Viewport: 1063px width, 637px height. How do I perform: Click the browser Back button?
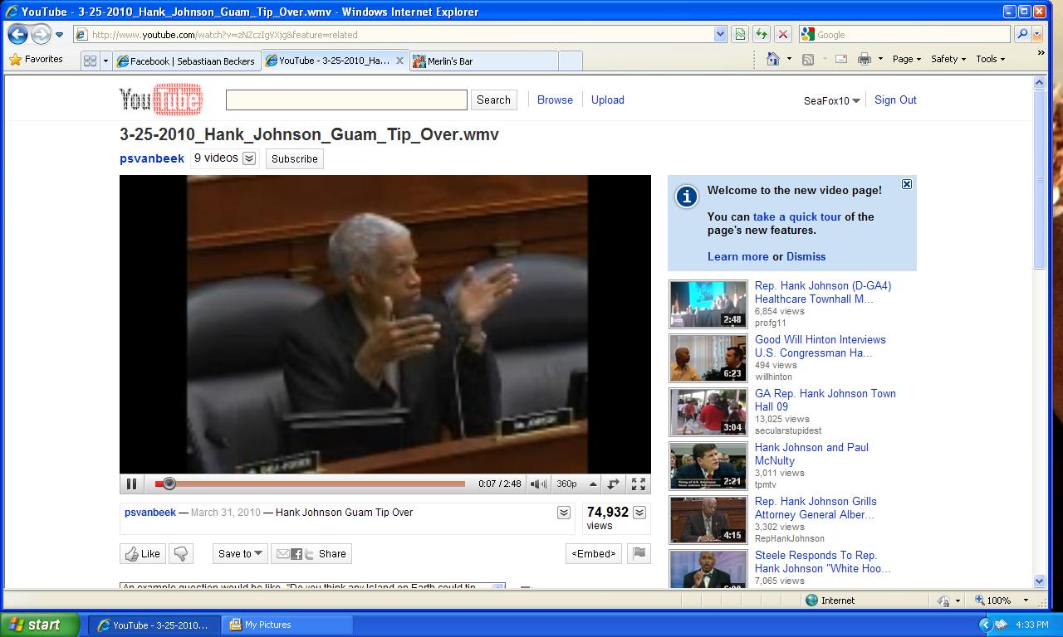click(x=17, y=35)
